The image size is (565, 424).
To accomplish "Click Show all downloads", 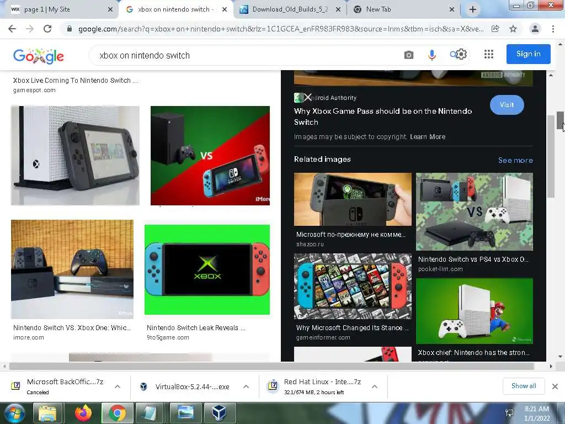I will coord(524,386).
